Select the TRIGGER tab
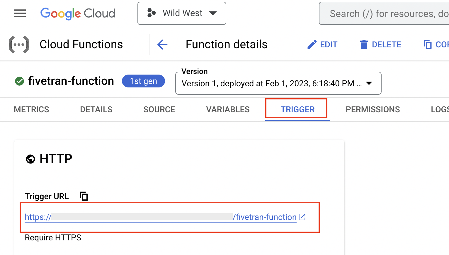This screenshot has width=449, height=255. (297, 109)
